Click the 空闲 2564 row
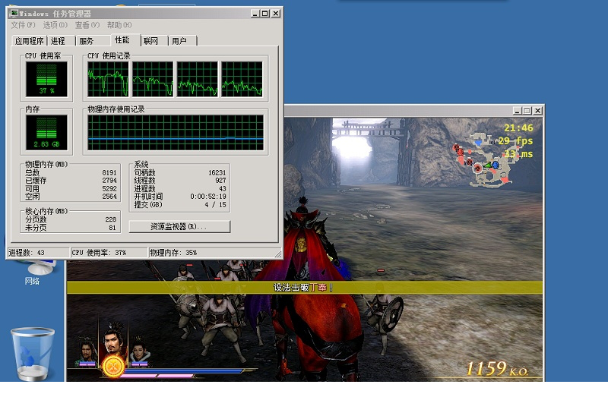Image resolution: width=608 pixels, height=397 pixels. [71, 197]
